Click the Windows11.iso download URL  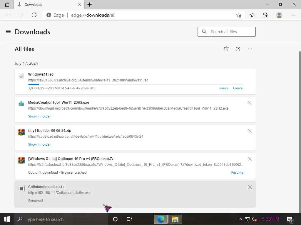(x=88, y=80)
